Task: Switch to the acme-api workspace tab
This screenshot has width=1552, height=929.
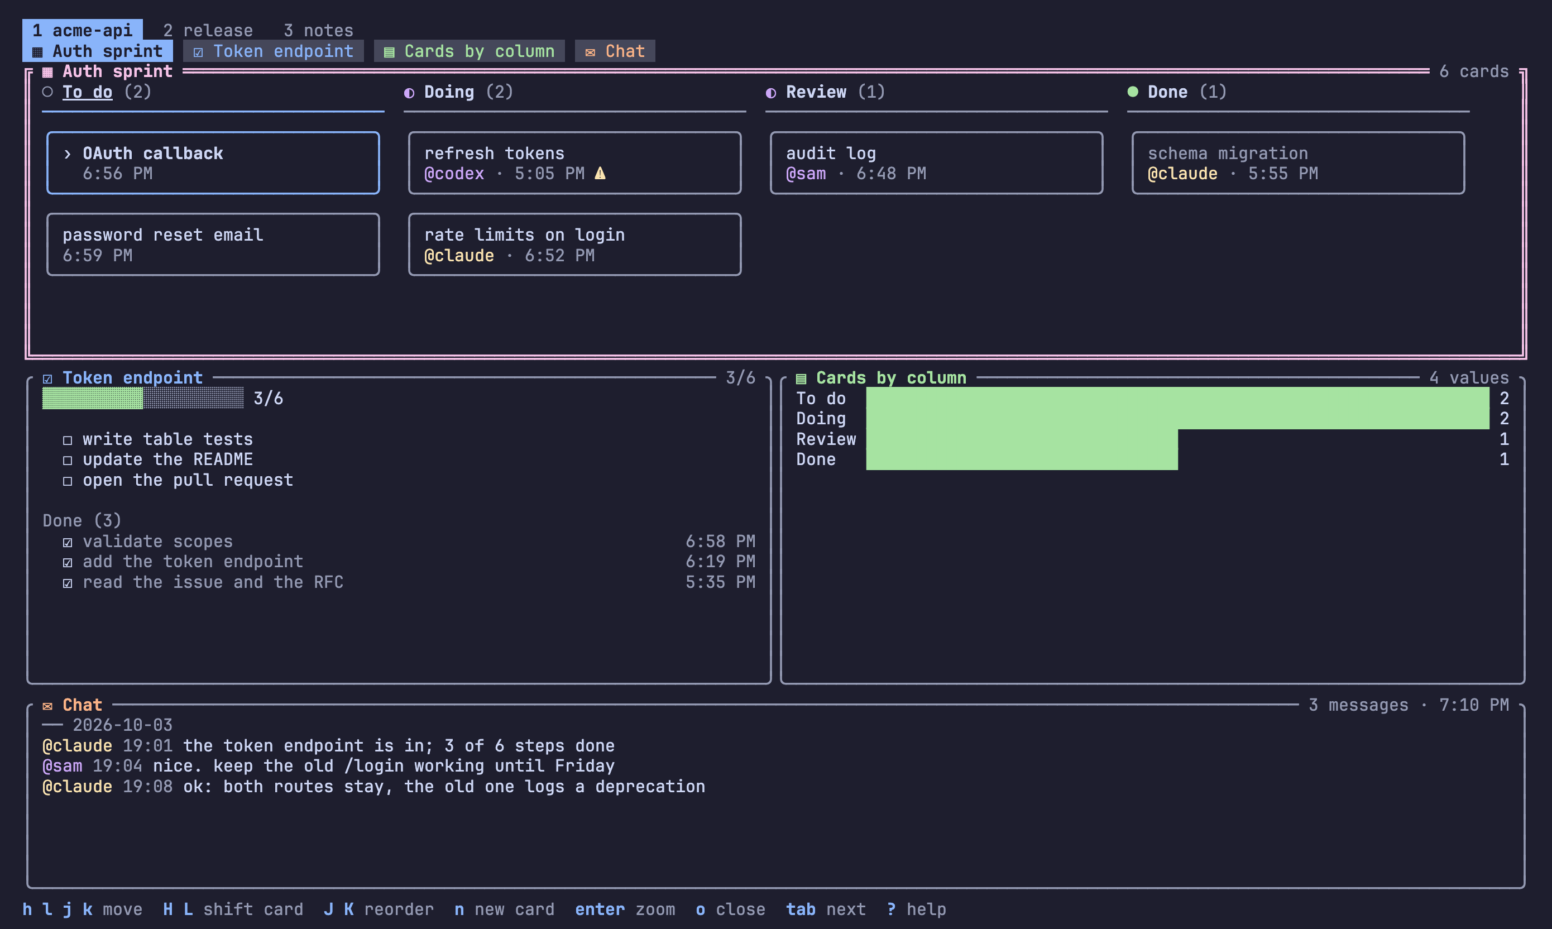Action: click(82, 30)
